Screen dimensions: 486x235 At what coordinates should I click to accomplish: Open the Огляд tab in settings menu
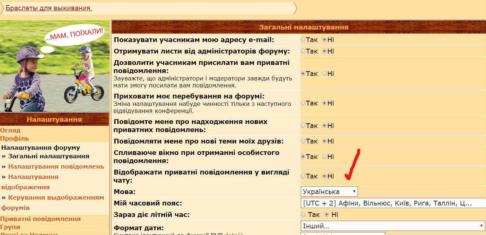pyautogui.click(x=10, y=130)
